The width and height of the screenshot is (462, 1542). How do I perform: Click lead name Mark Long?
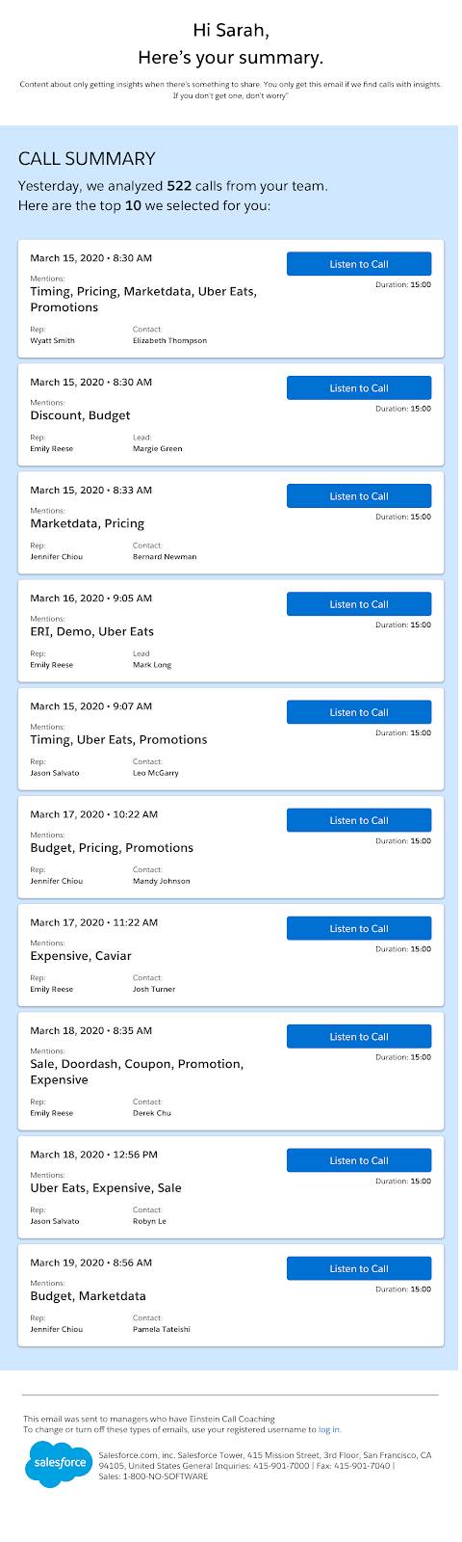151,665
